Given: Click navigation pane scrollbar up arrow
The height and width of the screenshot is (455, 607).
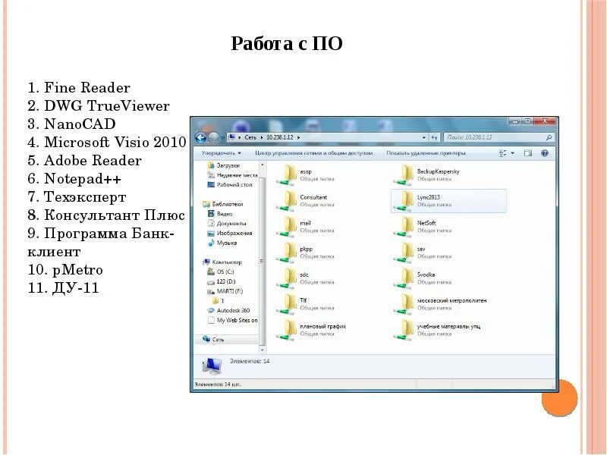Looking at the screenshot, I should tap(262, 165).
